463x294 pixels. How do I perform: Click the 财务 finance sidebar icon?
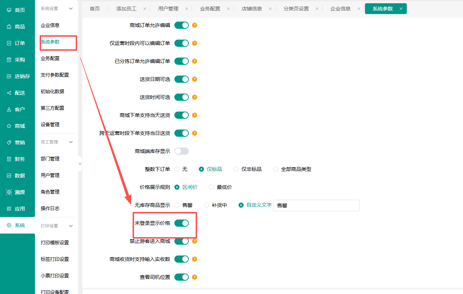pos(9,159)
